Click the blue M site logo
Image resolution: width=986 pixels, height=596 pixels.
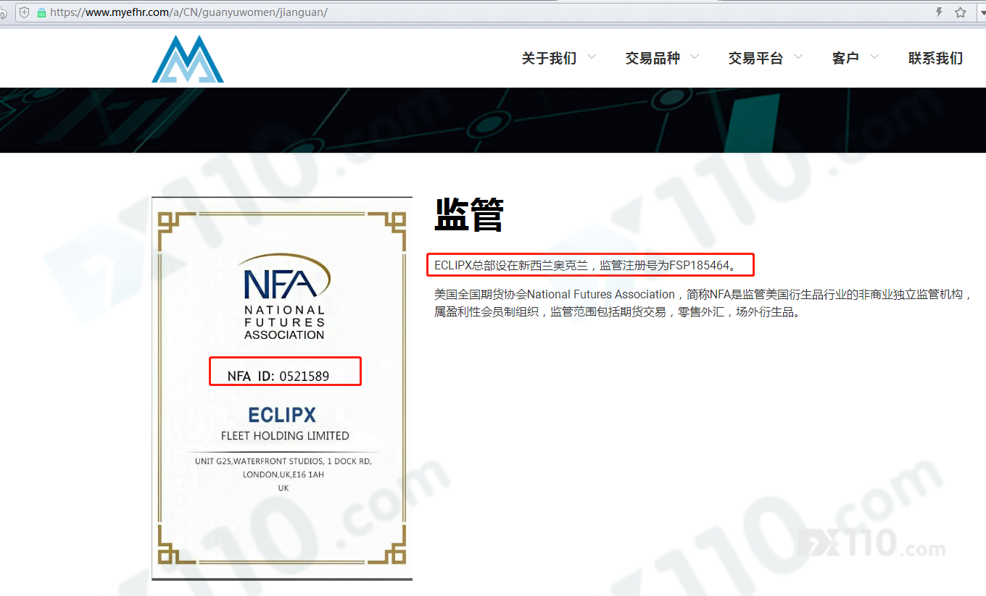tap(187, 59)
